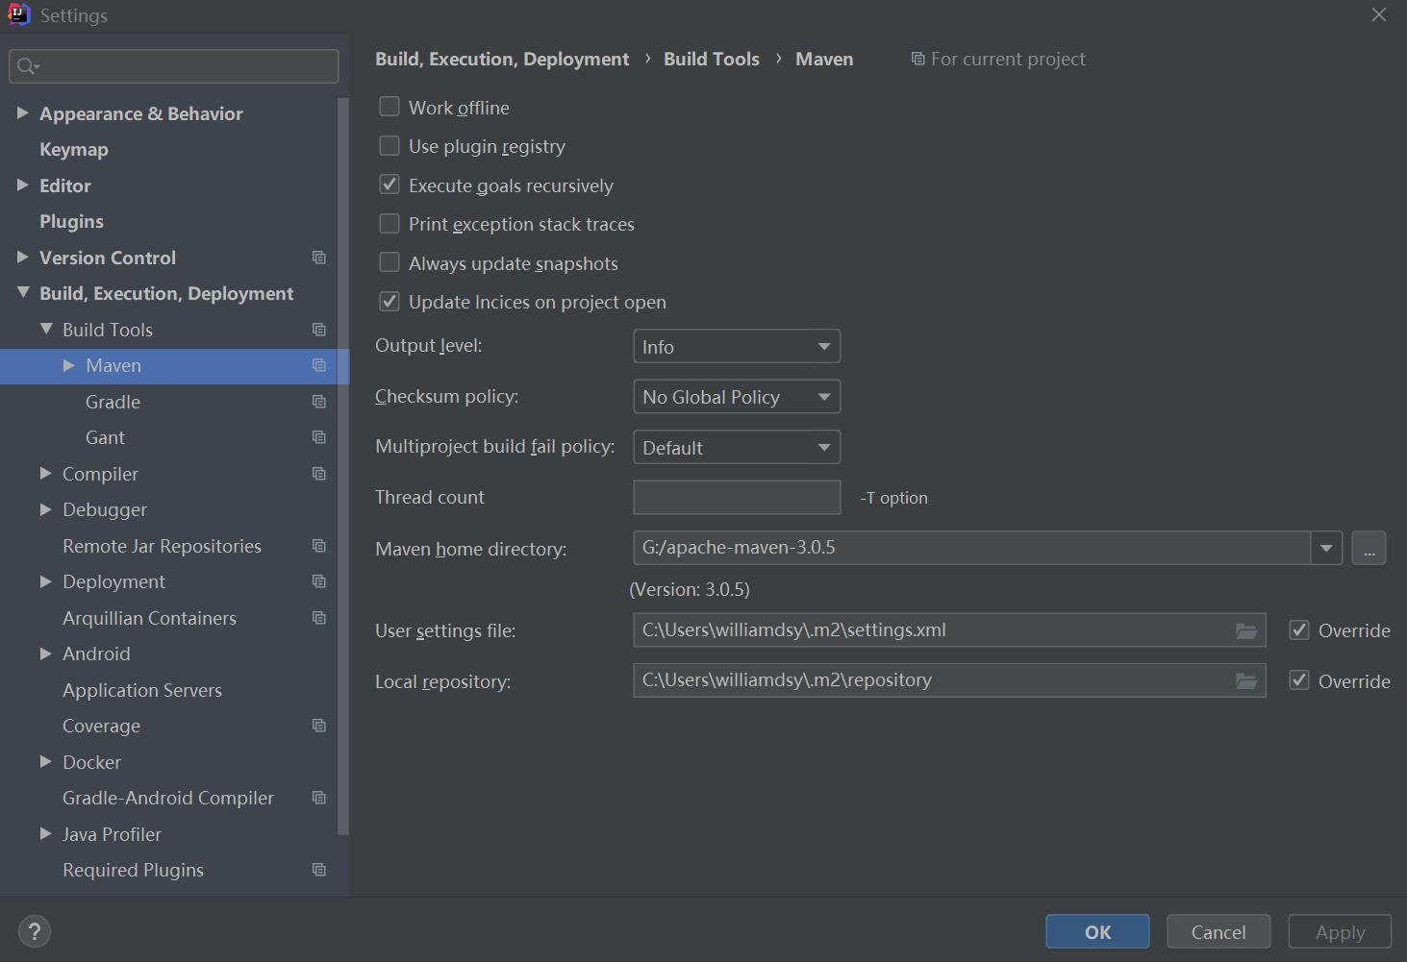Click Build Tools in the breadcrumb
Image resolution: width=1407 pixels, height=962 pixels.
(x=712, y=60)
